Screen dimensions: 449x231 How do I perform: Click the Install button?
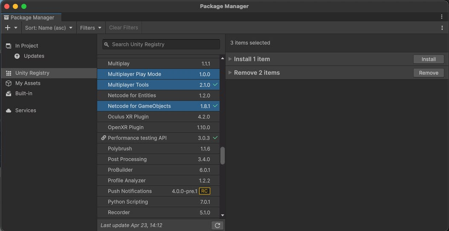point(429,59)
